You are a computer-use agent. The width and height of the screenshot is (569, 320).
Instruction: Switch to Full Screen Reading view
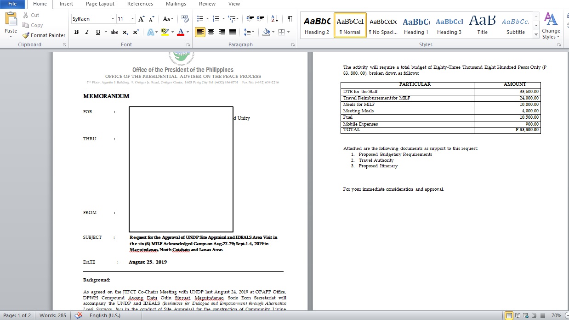[518, 315]
